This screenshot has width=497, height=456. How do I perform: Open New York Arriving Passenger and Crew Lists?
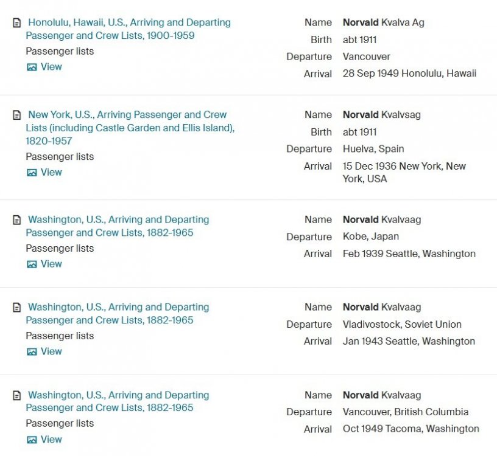coord(130,128)
